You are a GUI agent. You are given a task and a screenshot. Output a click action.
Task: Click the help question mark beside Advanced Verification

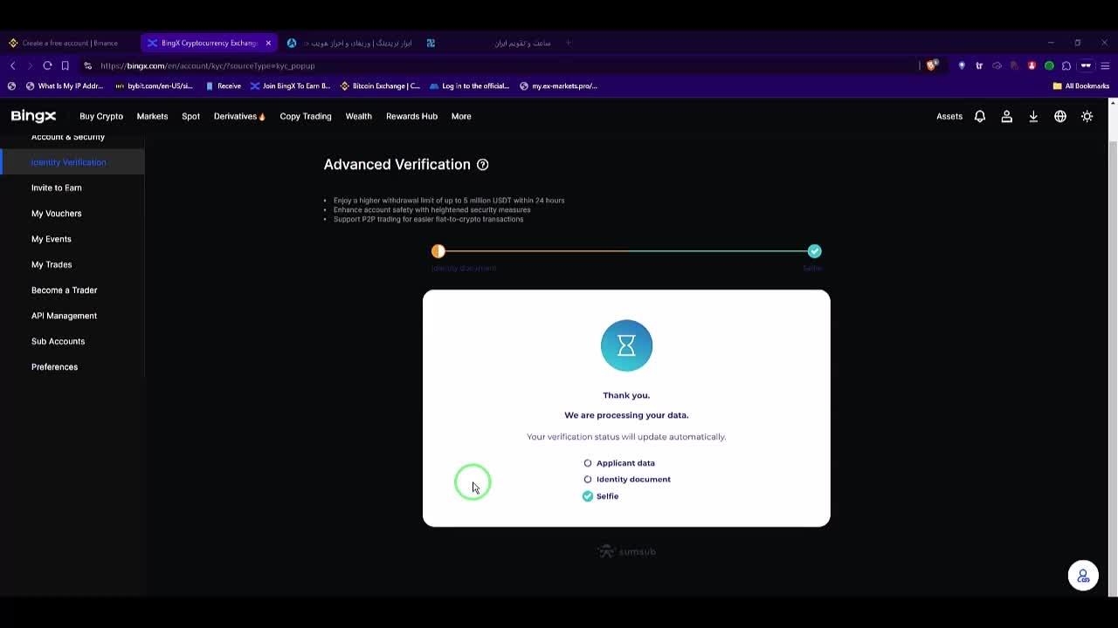click(x=483, y=165)
